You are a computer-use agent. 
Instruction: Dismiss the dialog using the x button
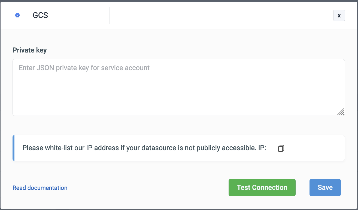click(x=339, y=16)
